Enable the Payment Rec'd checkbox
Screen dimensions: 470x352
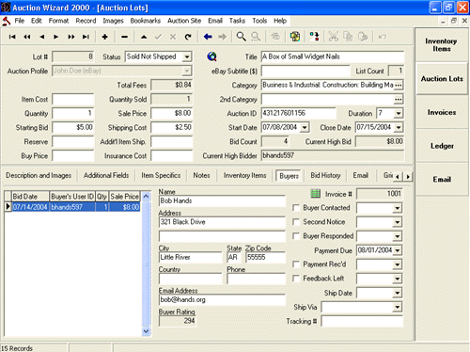[x=295, y=264]
